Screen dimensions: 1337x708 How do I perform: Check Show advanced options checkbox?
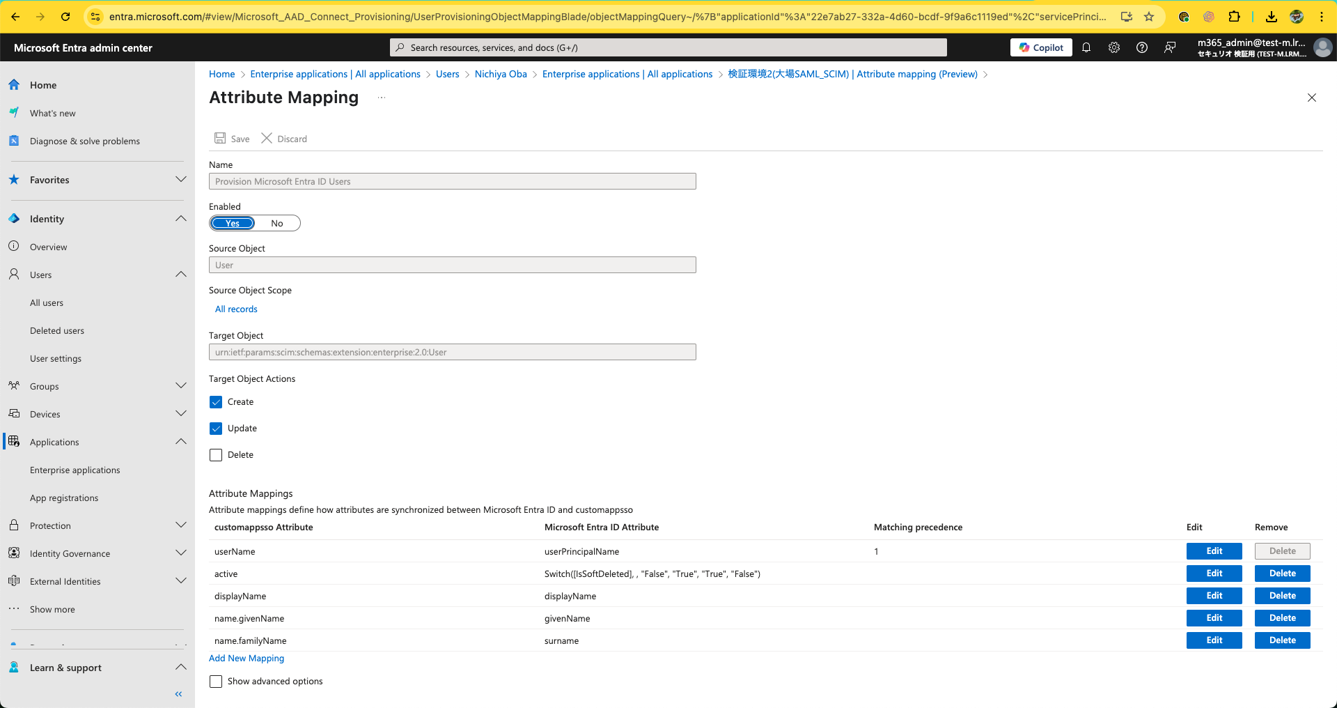216,682
